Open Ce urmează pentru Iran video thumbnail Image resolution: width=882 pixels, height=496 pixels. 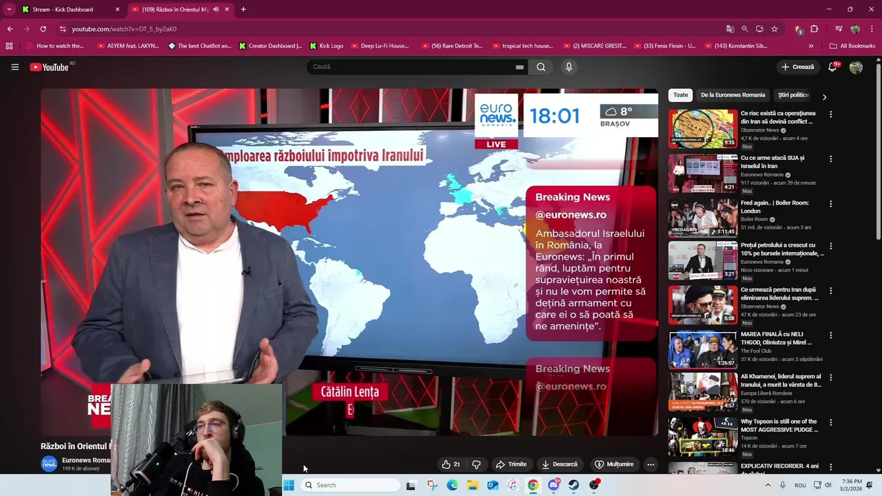[x=702, y=304]
